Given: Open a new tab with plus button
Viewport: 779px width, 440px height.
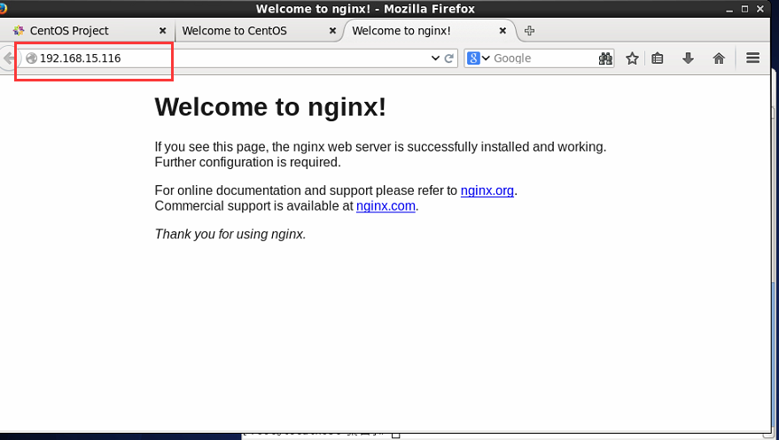Looking at the screenshot, I should [x=529, y=31].
